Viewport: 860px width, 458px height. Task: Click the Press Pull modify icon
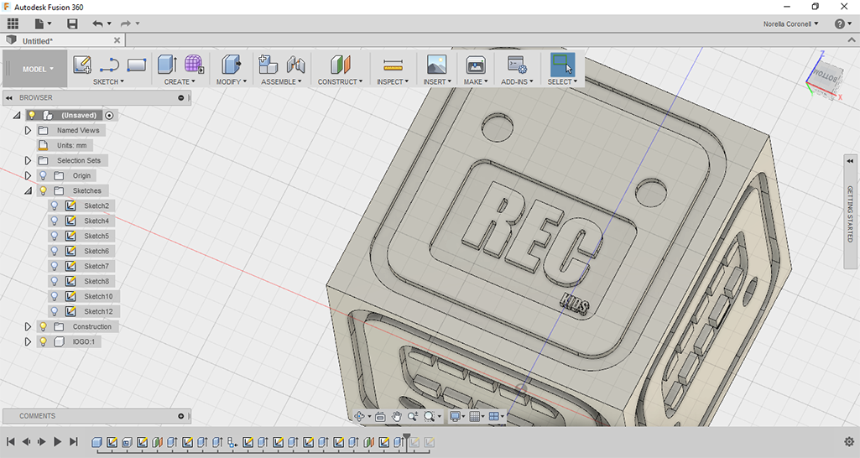tap(231, 65)
